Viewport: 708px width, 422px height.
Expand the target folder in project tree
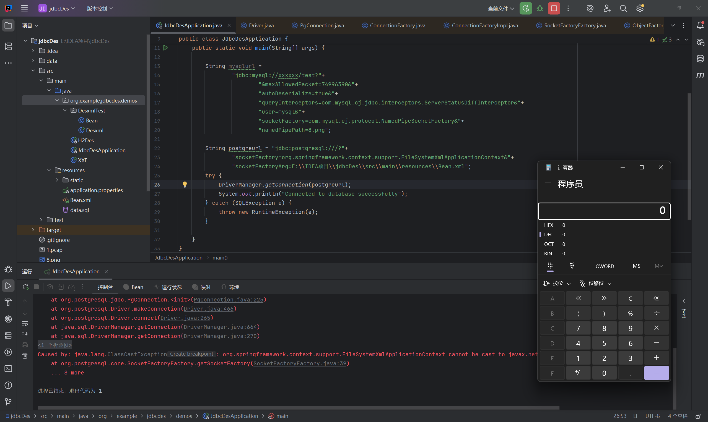[x=33, y=230]
